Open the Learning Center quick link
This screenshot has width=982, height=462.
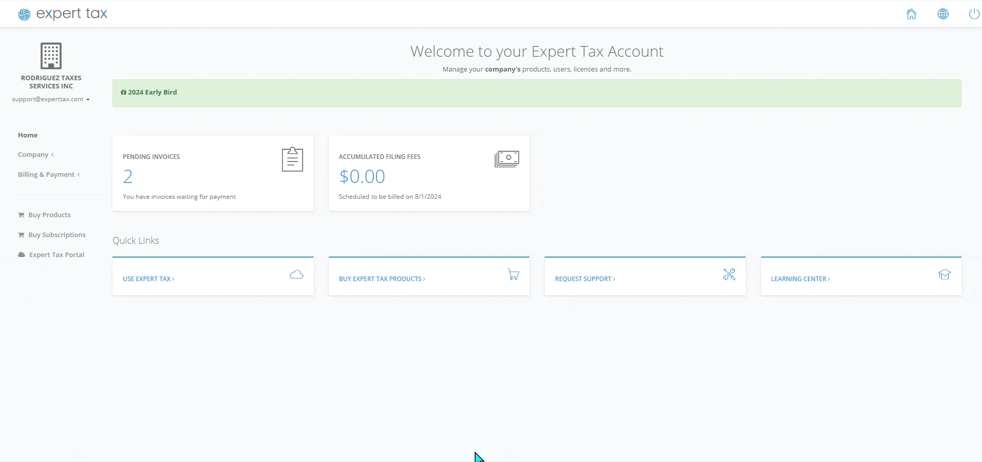(x=800, y=279)
